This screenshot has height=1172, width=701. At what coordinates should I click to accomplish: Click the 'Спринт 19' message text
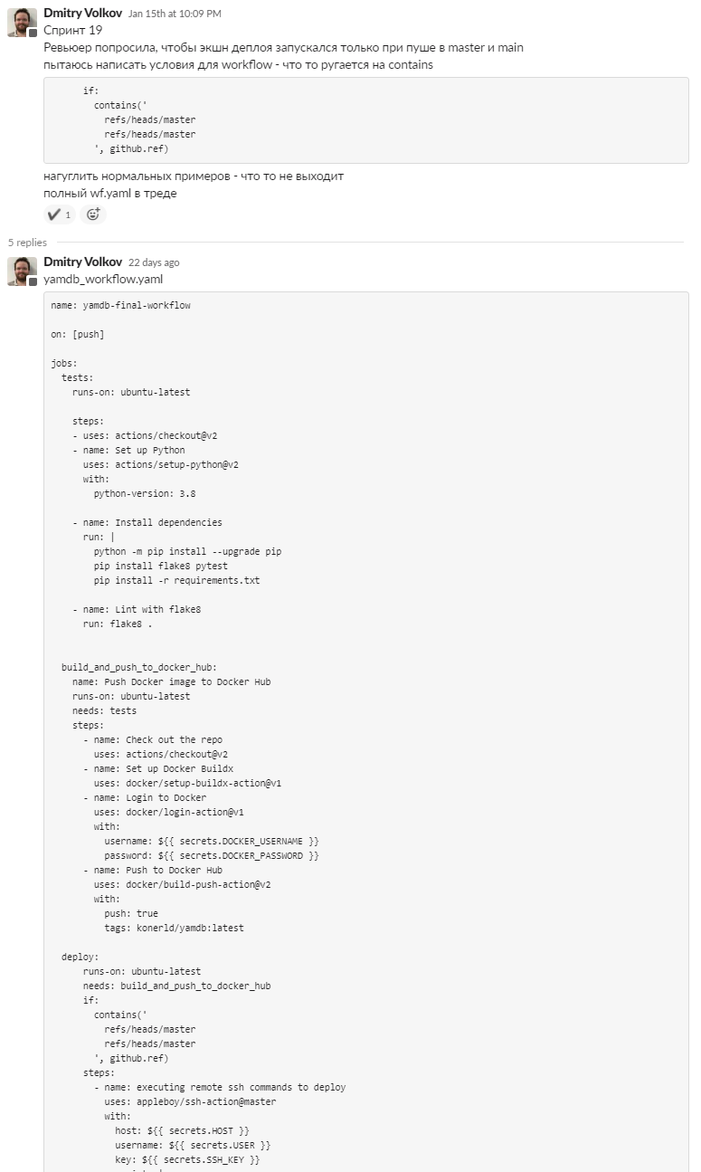coord(72,31)
